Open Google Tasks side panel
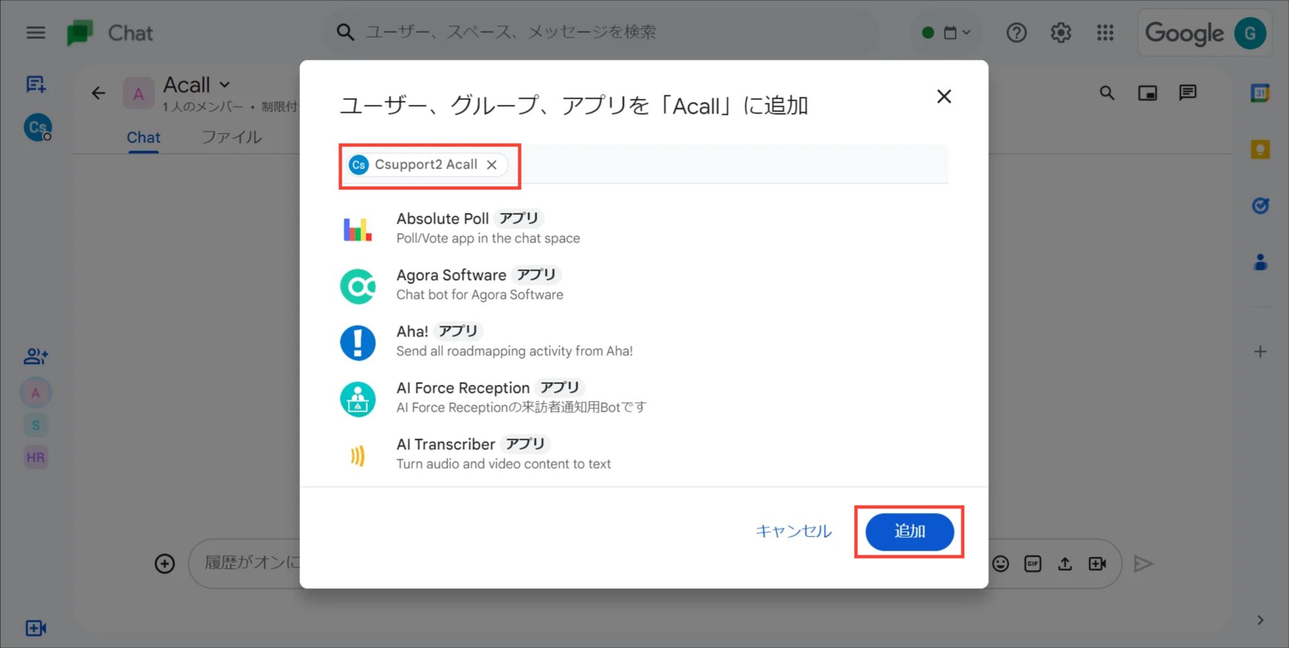Viewport: 1289px width, 648px height. click(1260, 205)
